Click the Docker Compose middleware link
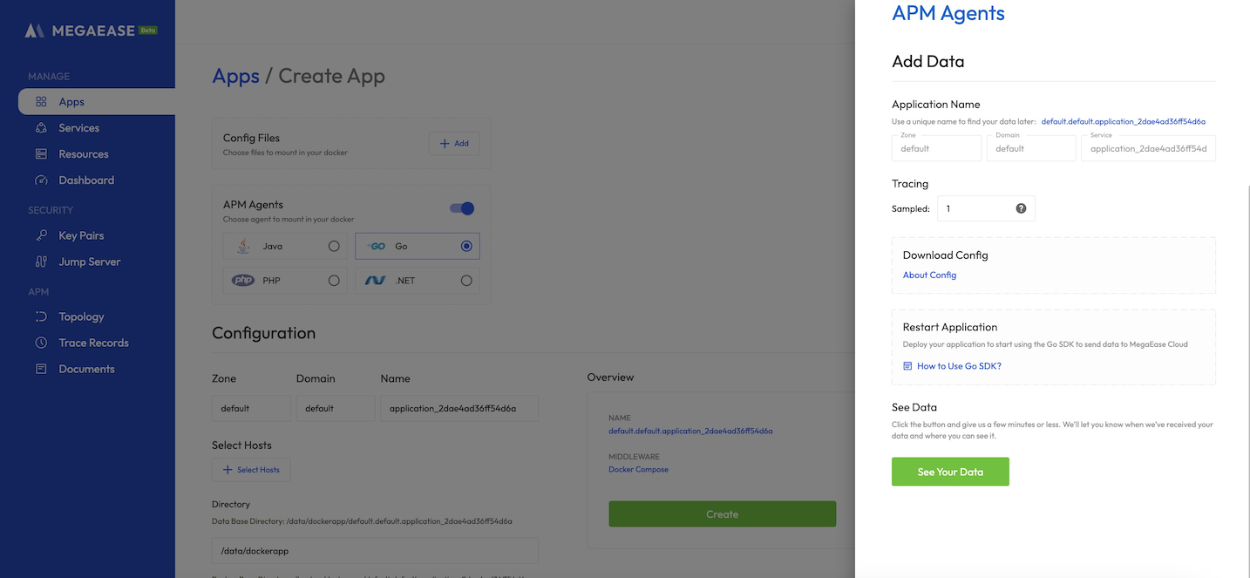The image size is (1250, 578). click(638, 469)
